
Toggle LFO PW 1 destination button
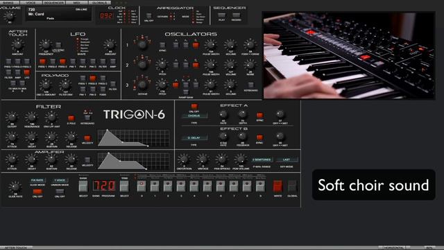pos(73,61)
